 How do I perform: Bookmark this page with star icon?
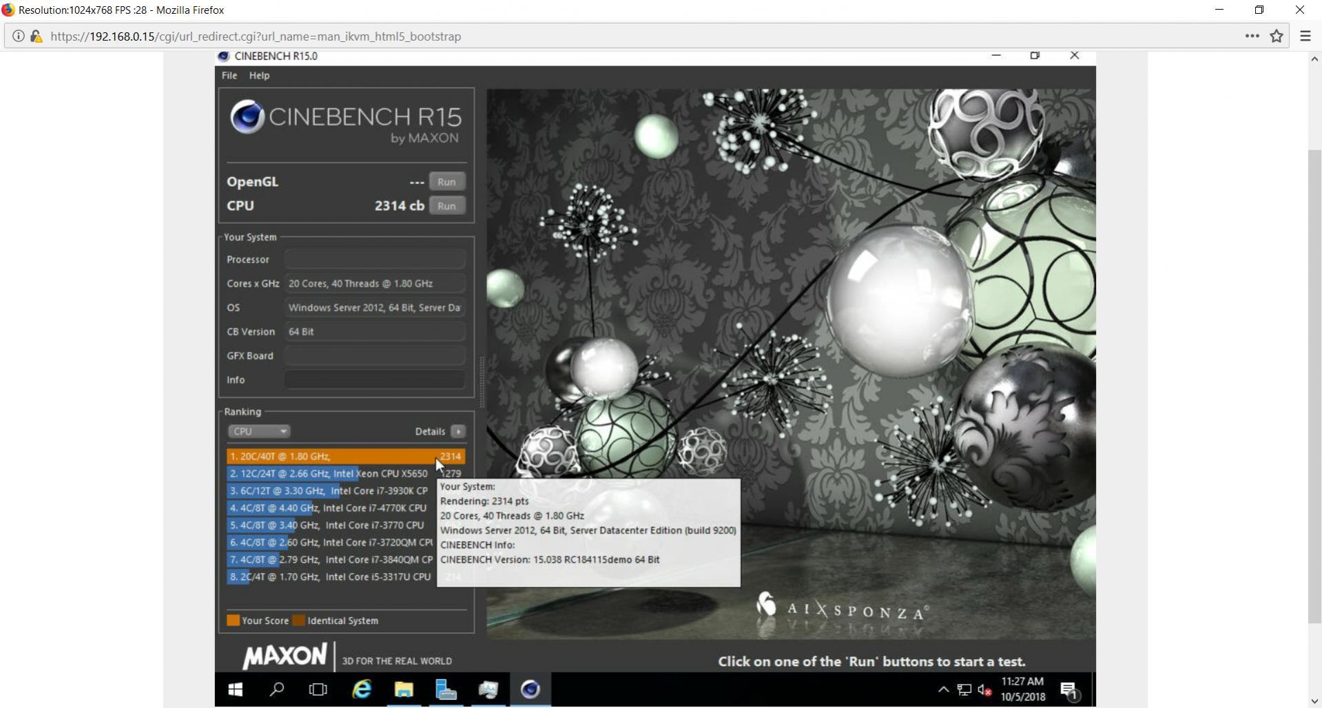(x=1277, y=37)
